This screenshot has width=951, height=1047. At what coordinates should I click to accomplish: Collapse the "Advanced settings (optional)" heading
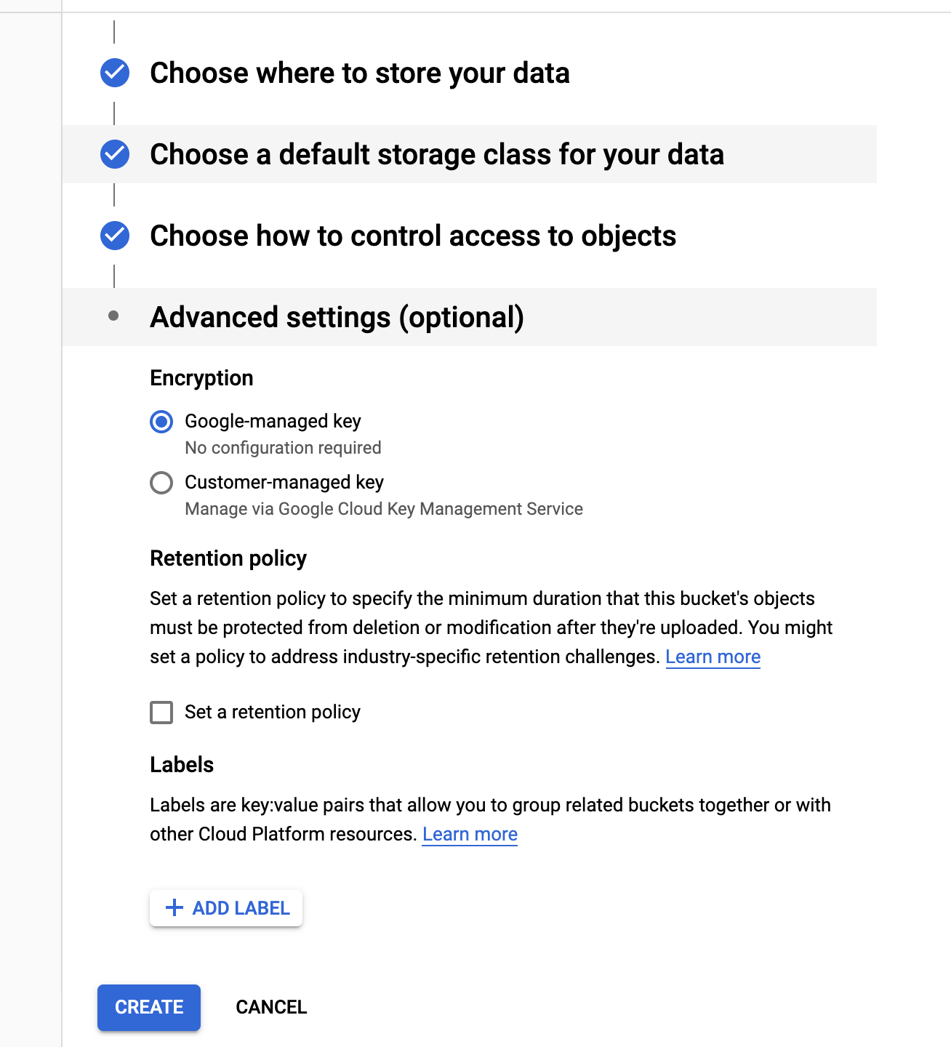pyautogui.click(x=337, y=318)
